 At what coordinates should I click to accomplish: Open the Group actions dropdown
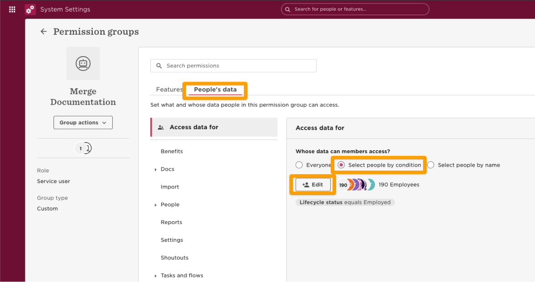[83, 123]
